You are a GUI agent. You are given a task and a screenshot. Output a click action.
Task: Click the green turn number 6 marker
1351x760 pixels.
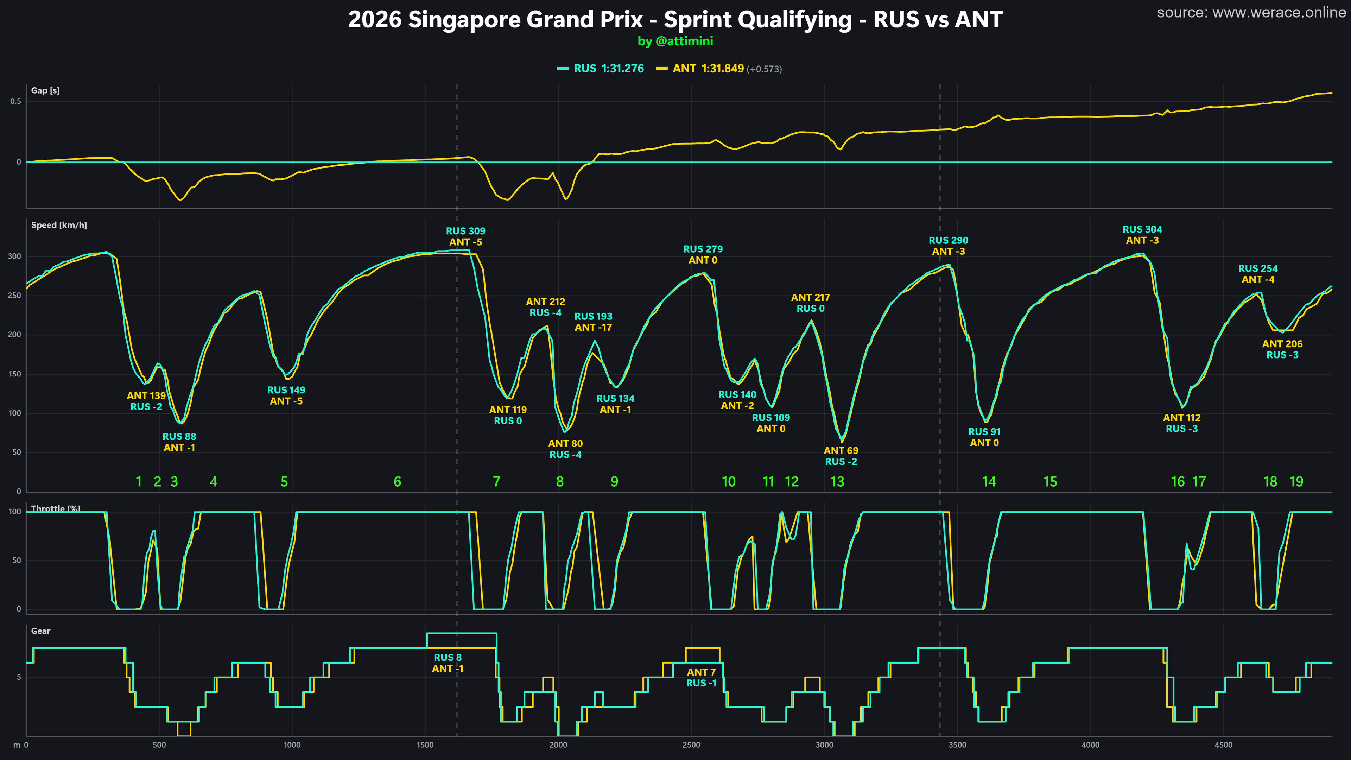[x=398, y=481]
